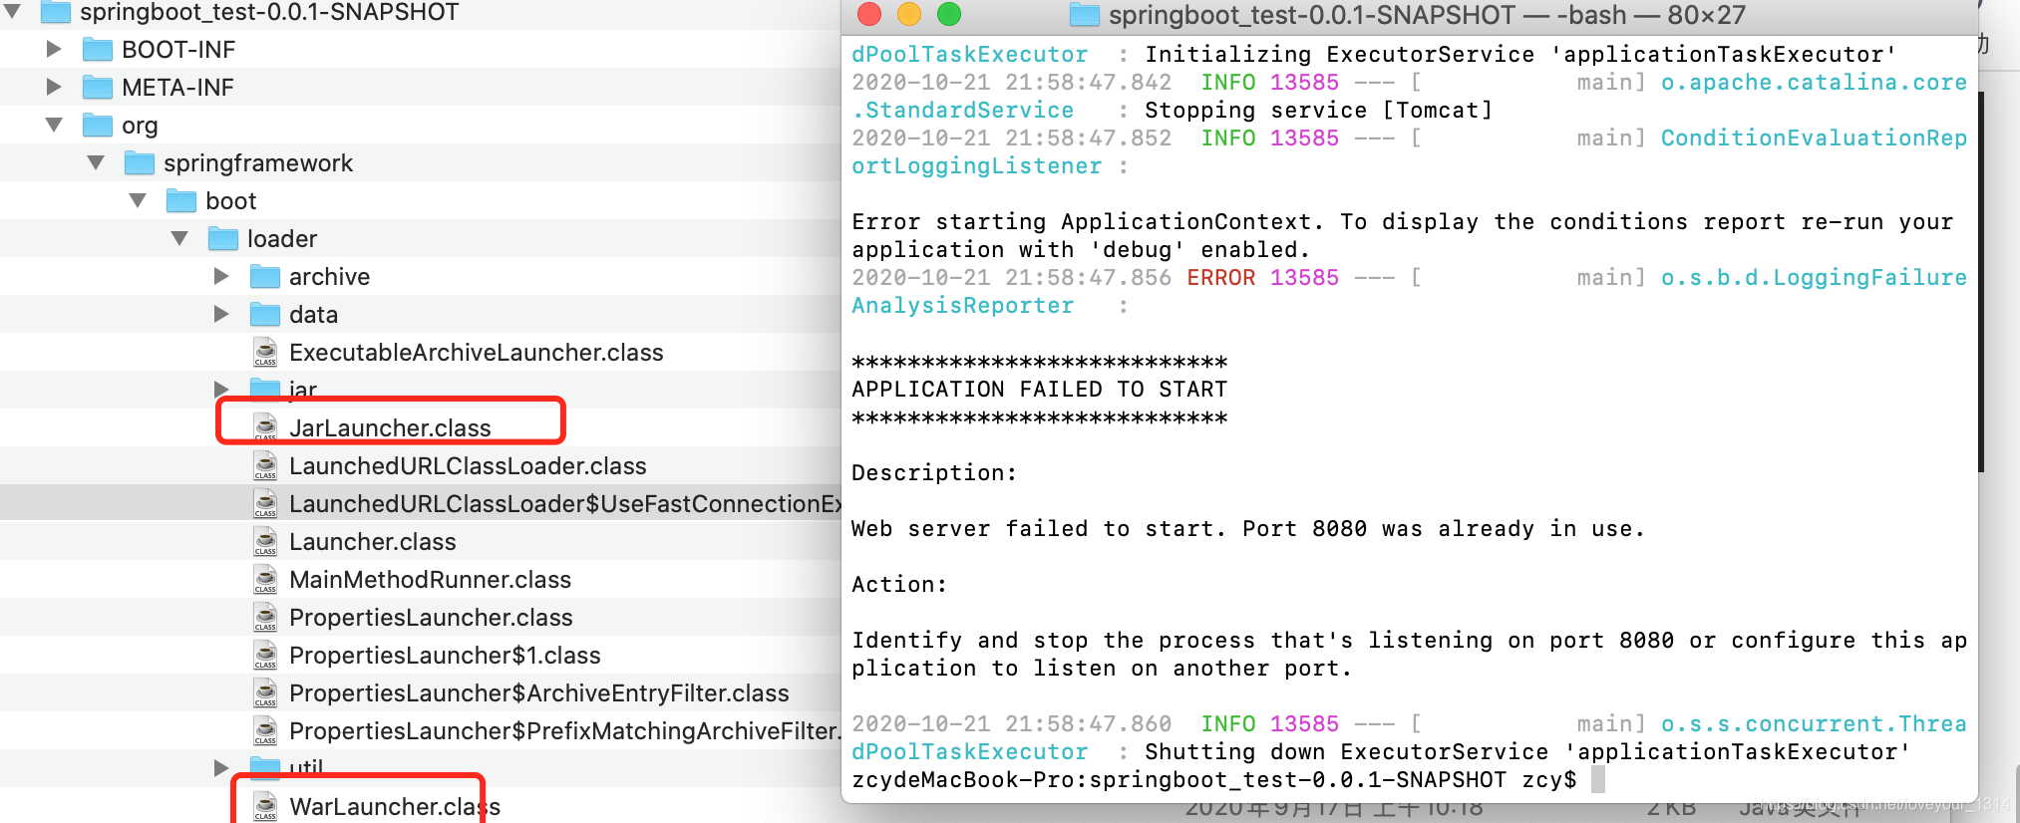Select the BOOT-INF folder icon
Screen dimensions: 2020x823
coord(97,49)
